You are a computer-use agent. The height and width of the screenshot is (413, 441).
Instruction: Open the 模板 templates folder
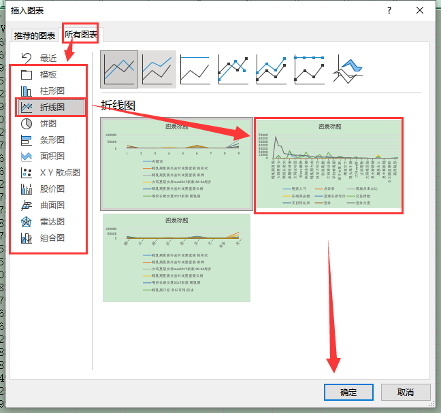coord(48,74)
